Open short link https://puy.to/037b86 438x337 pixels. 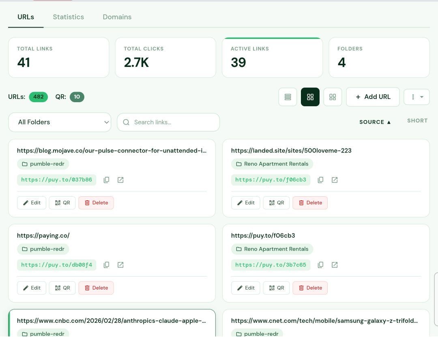56,180
